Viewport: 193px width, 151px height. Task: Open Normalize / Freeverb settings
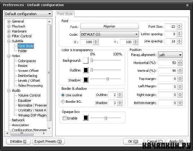coord(32,105)
